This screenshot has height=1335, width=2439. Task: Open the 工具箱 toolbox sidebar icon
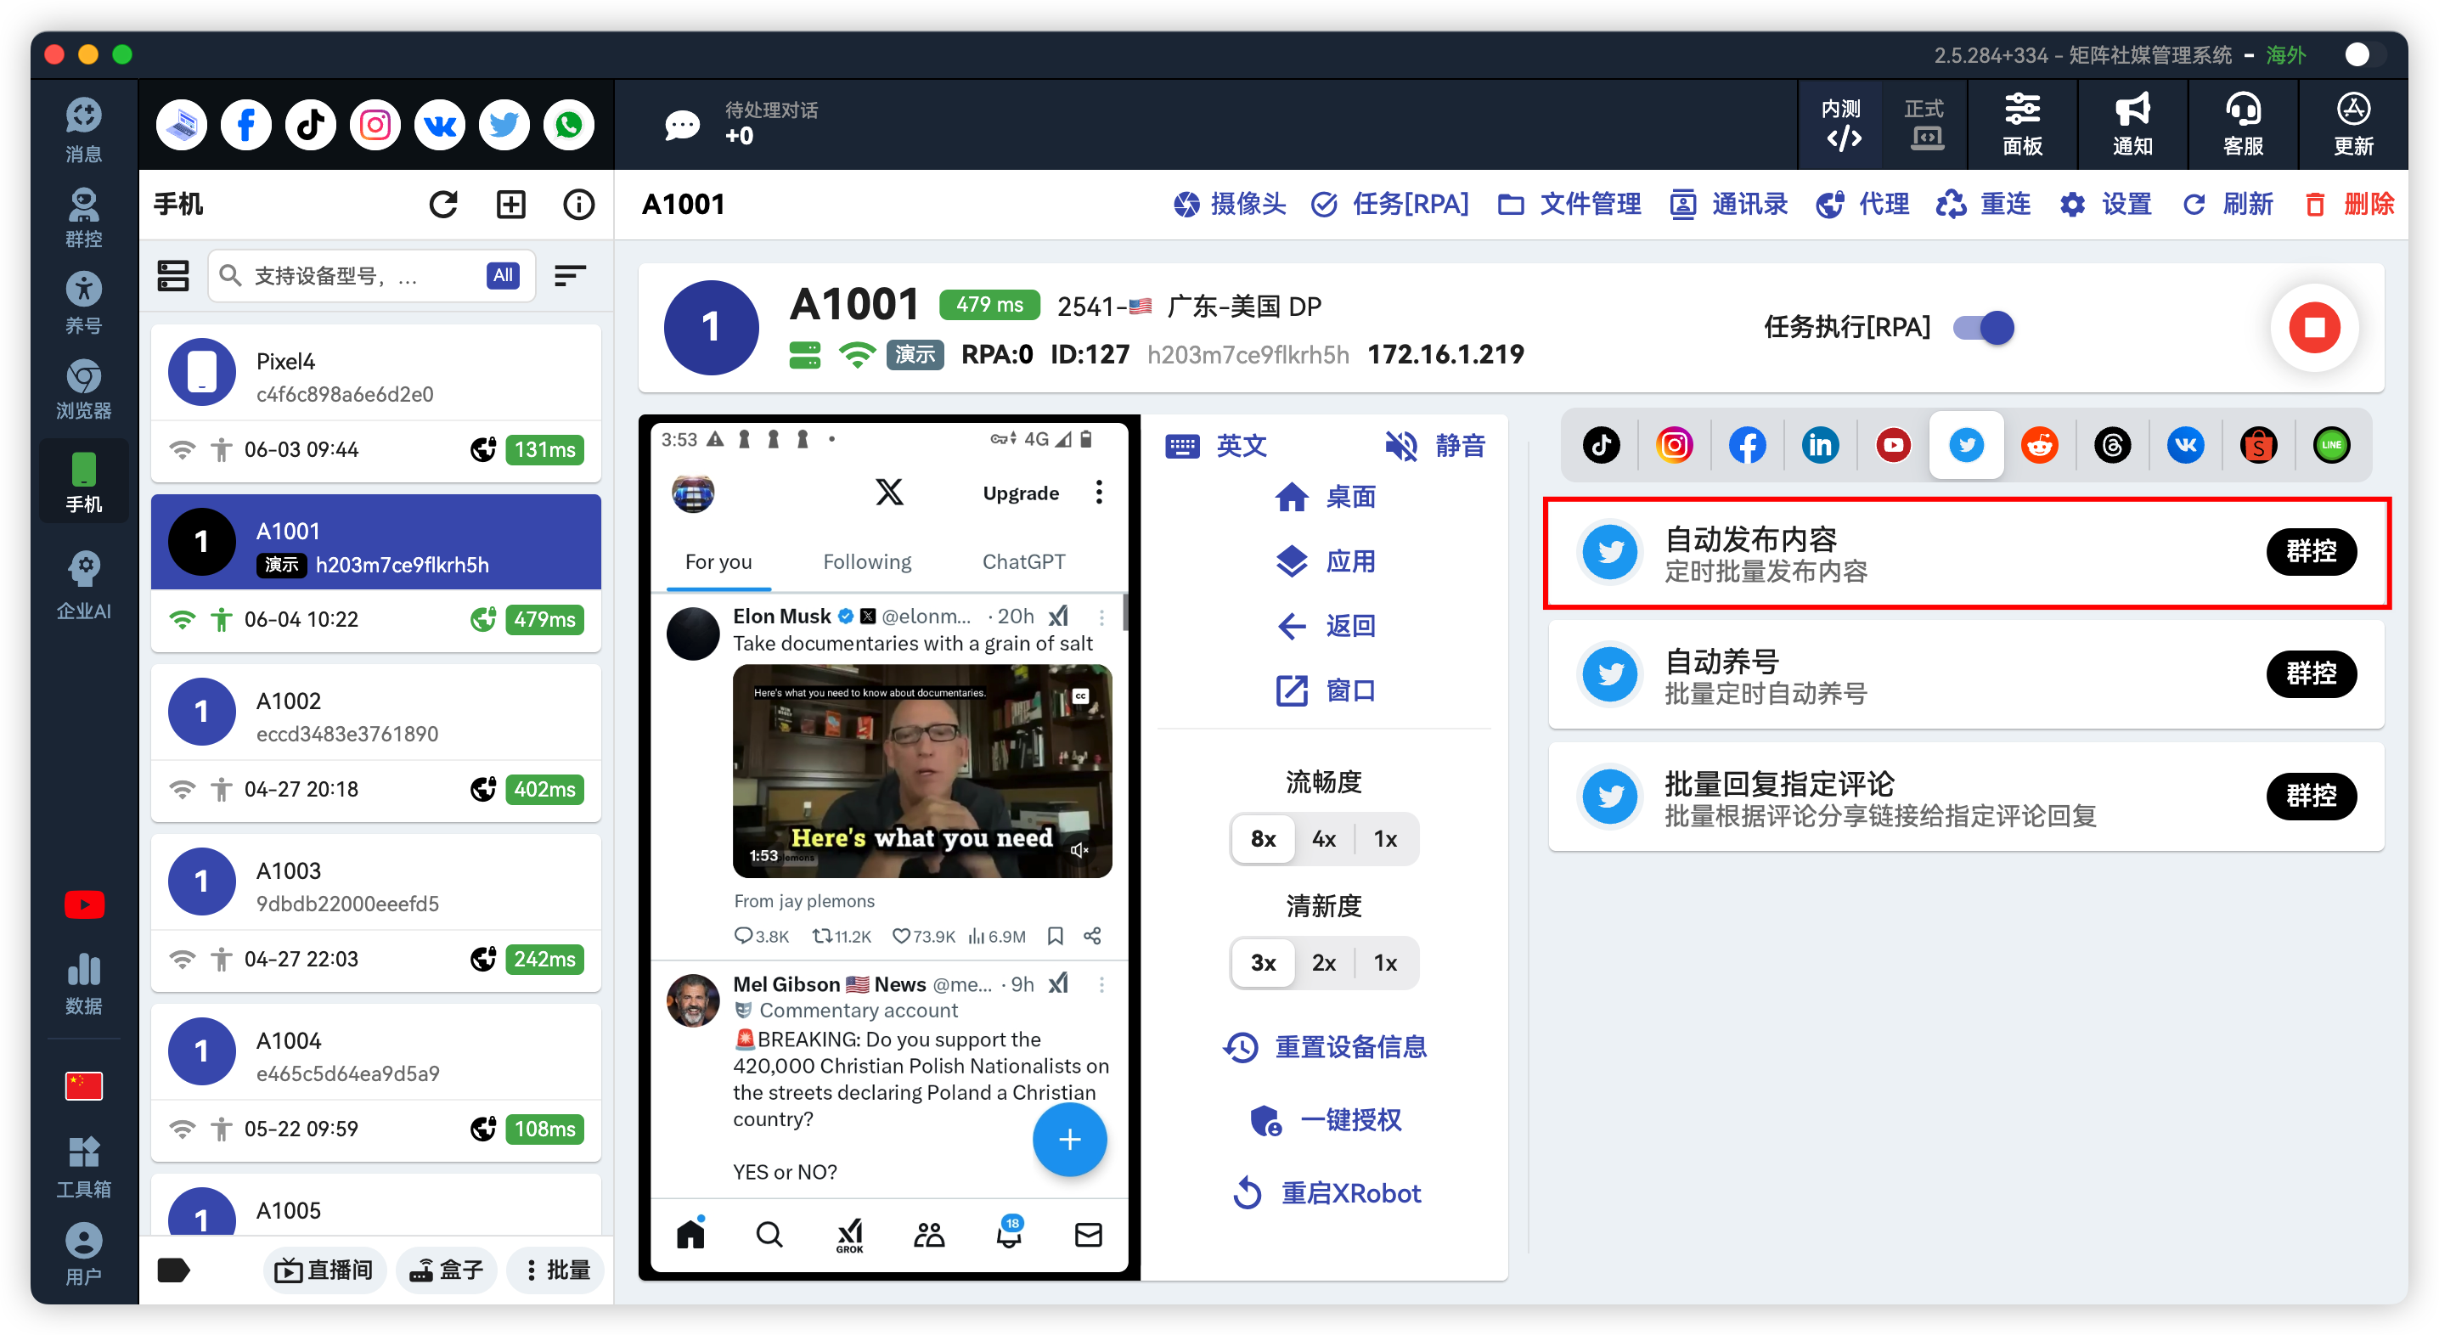(83, 1167)
